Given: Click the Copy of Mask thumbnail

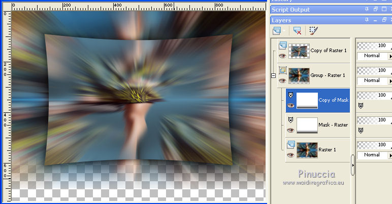Looking at the screenshot, I should coord(307,101).
